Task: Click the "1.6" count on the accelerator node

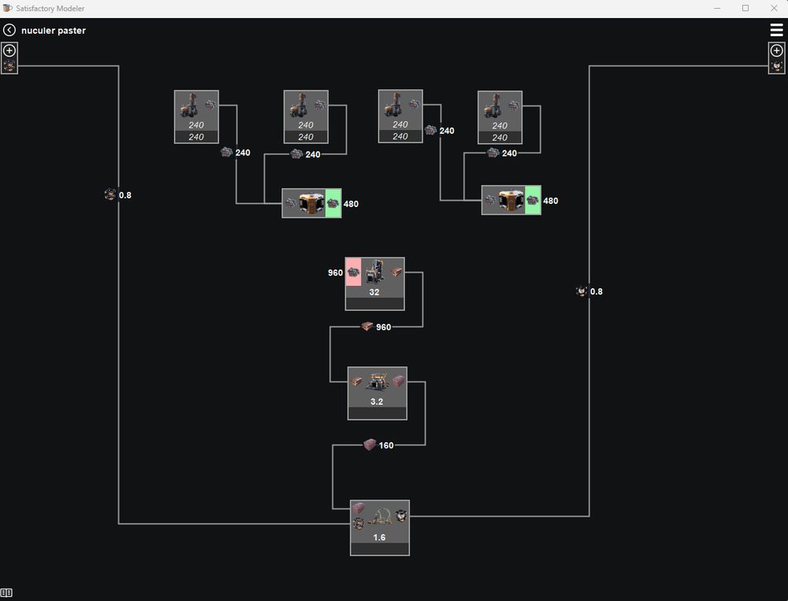Action: pyautogui.click(x=380, y=537)
